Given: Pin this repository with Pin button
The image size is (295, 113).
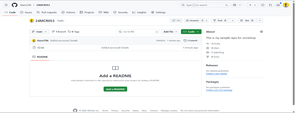Looking at the screenshot, I should tap(176, 21).
